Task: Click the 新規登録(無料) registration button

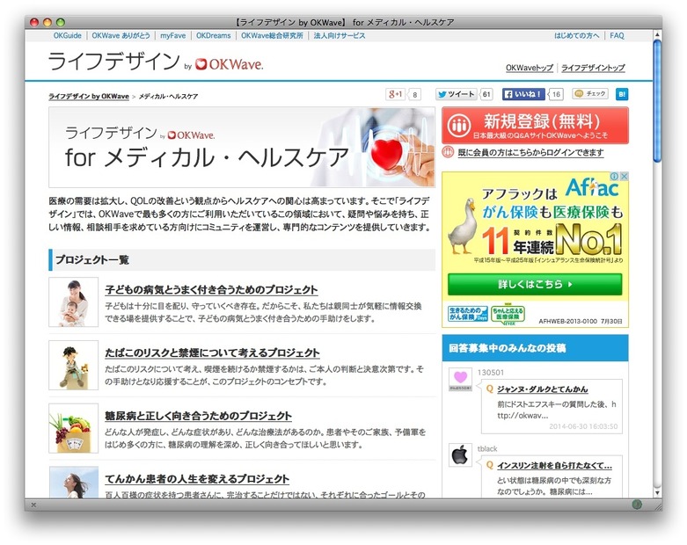Action: point(535,125)
